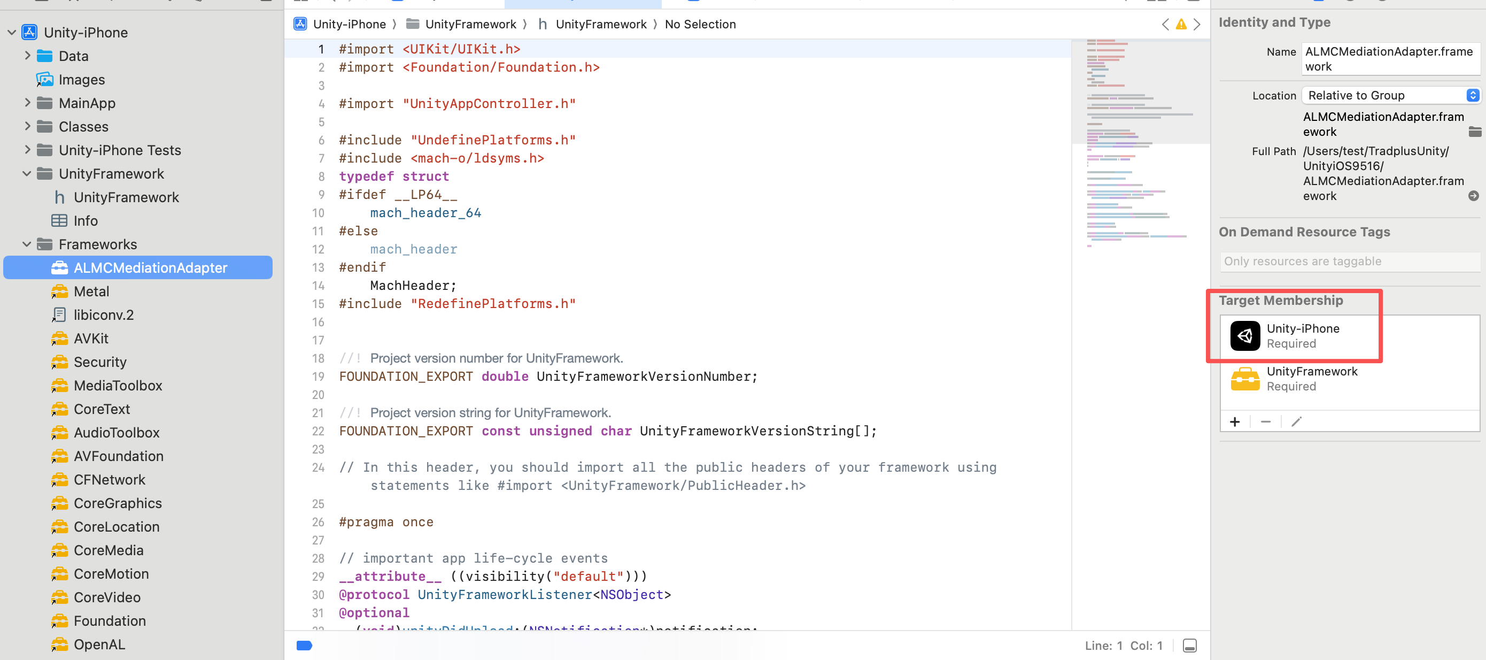The image size is (1486, 660).
Task: Open No Selection symbol menu in jump bar
Action: [x=700, y=24]
